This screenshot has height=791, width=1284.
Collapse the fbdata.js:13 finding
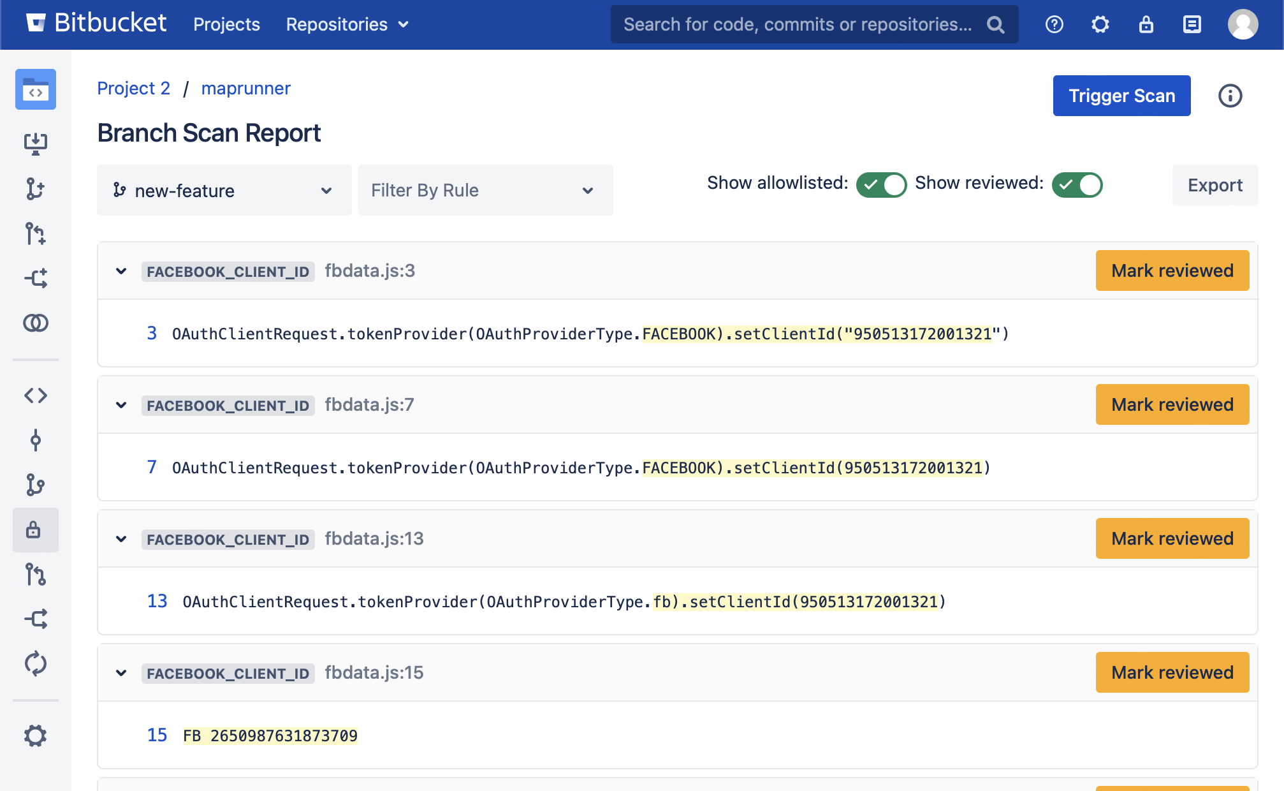click(x=121, y=539)
